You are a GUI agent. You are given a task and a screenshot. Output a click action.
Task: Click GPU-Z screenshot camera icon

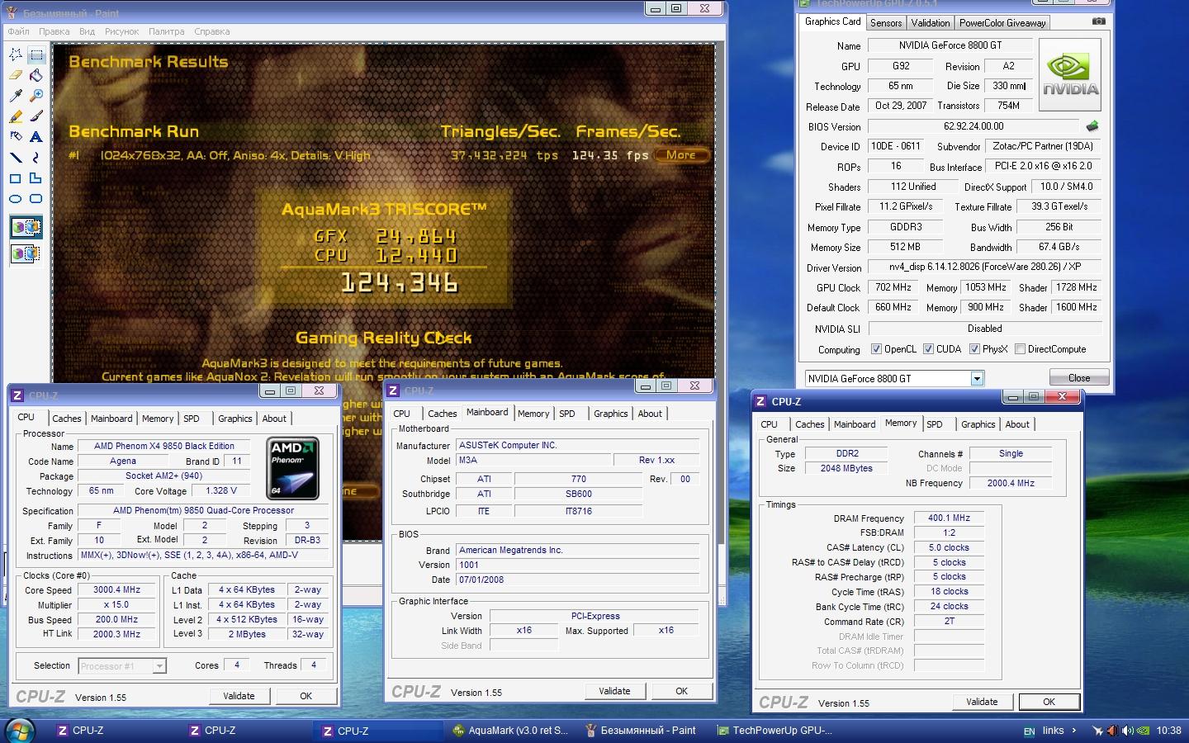pos(1098,21)
